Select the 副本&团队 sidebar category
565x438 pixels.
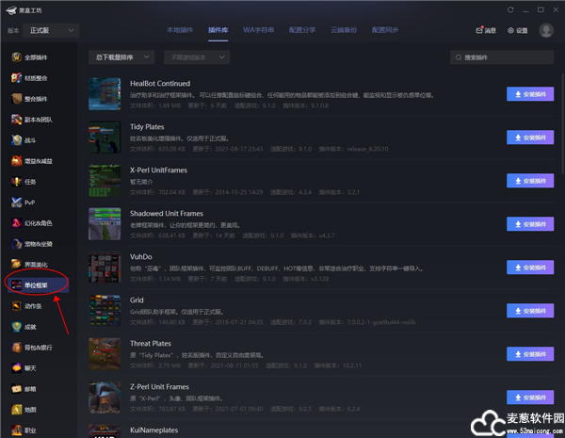click(32, 120)
